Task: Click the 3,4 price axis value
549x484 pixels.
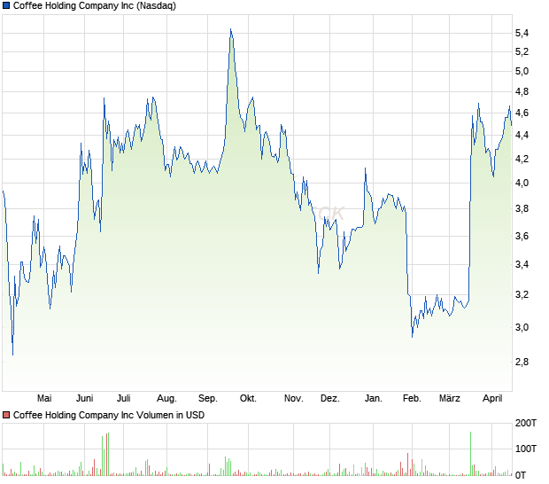Action: 522,265
